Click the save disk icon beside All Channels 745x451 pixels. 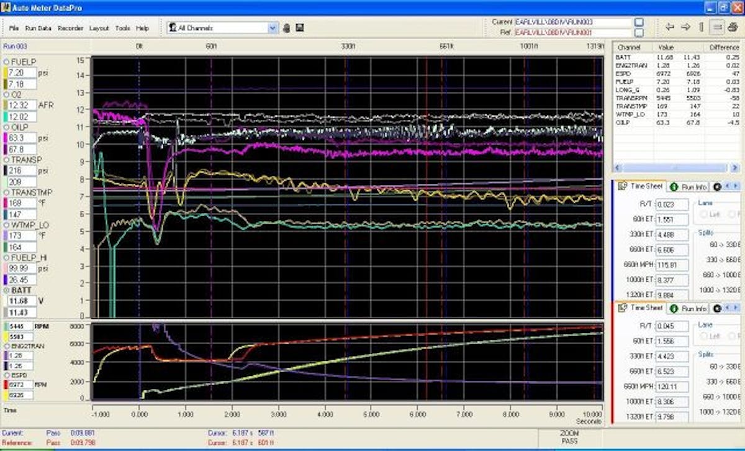299,28
